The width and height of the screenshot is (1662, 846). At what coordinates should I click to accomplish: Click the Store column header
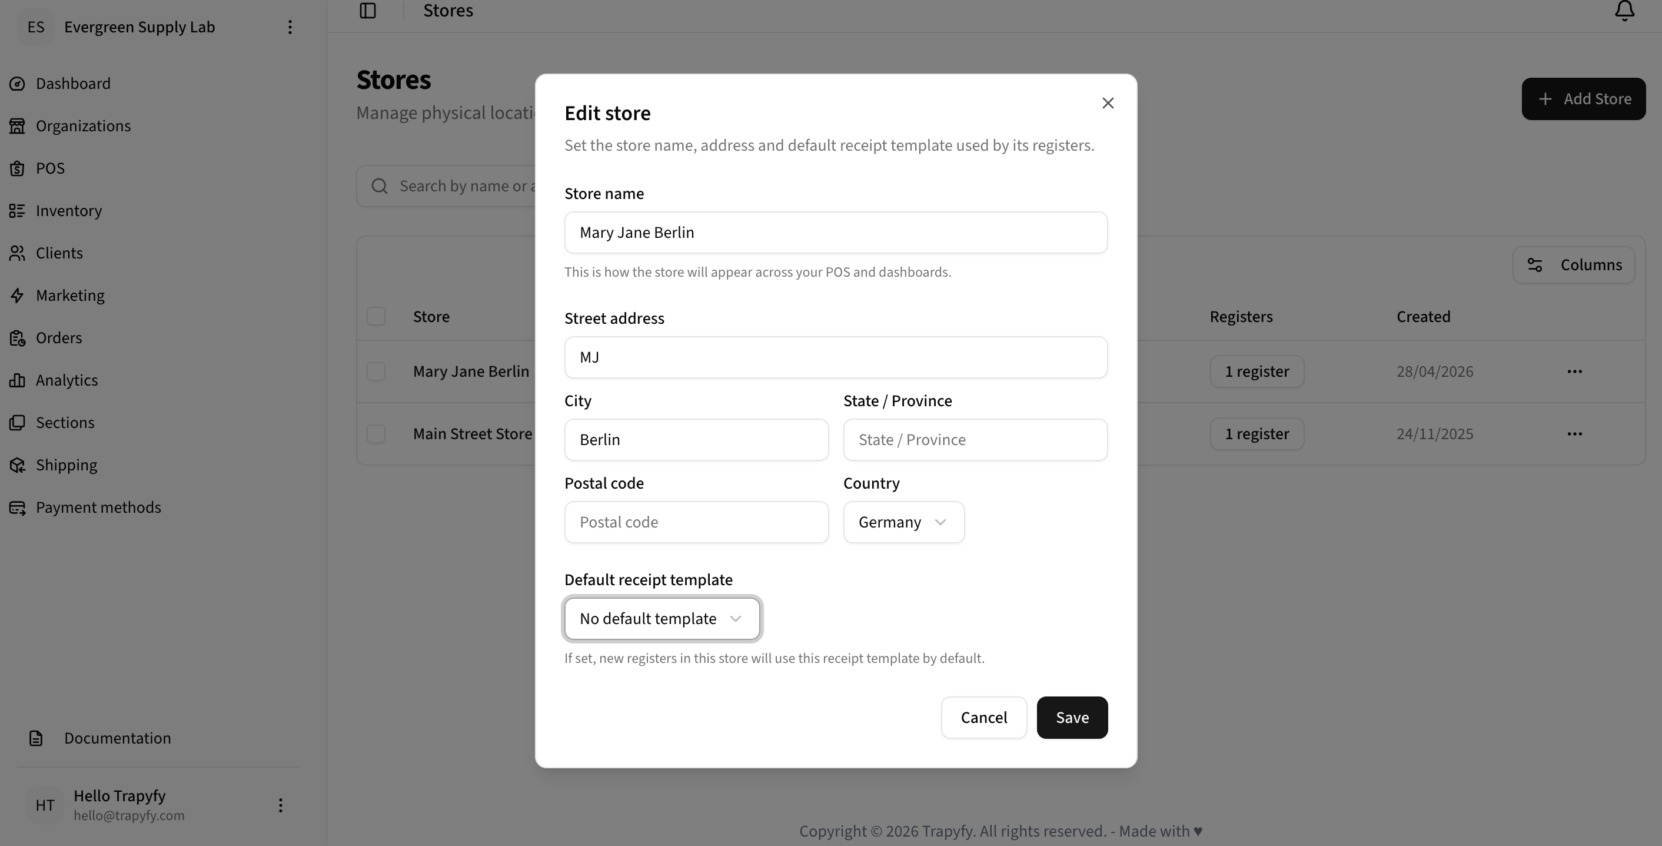point(431,317)
